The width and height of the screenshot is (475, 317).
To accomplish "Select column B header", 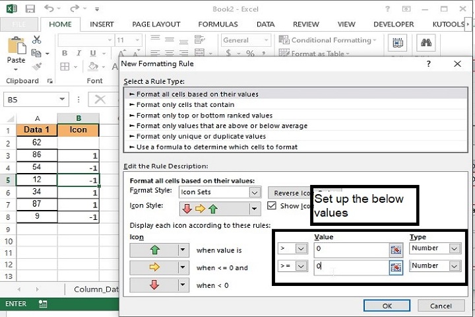I will click(78, 118).
